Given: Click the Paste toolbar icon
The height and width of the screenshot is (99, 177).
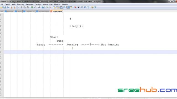Looking at the screenshot, I should click(28, 7).
